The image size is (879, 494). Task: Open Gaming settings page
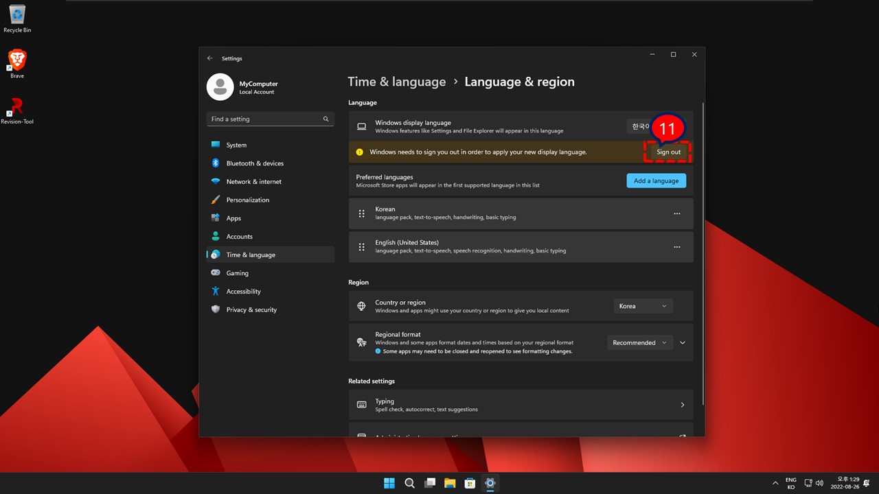(x=270, y=273)
